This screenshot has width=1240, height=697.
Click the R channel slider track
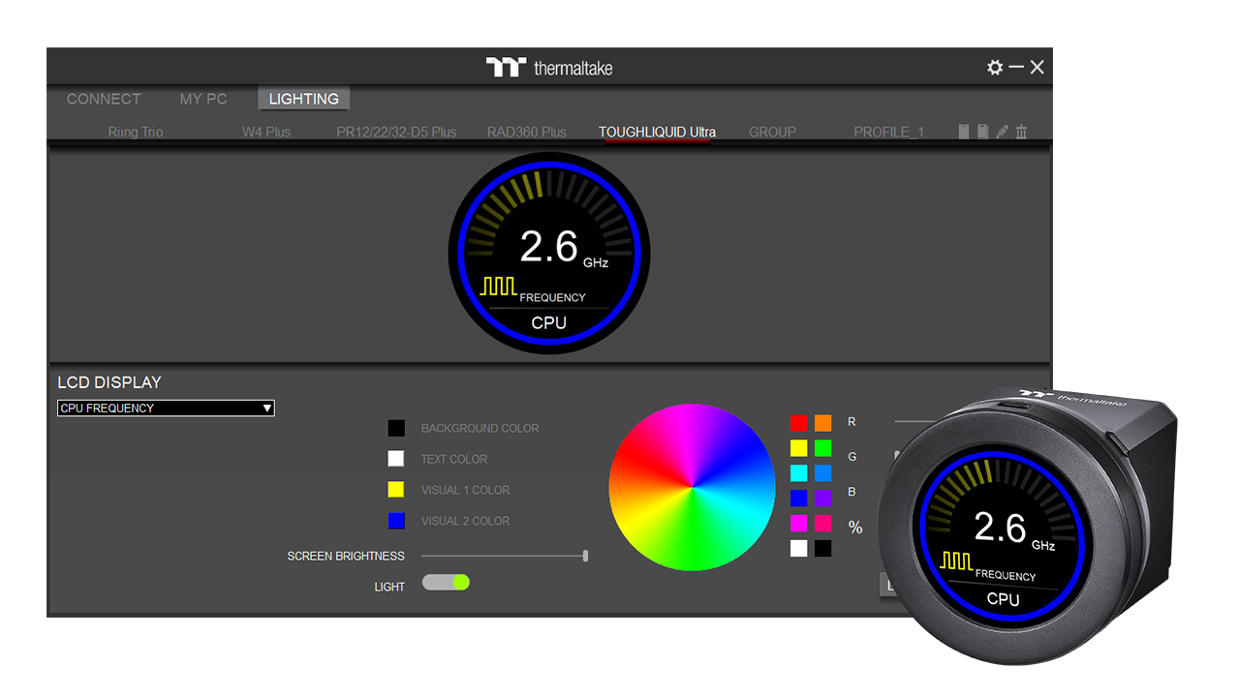[x=915, y=422]
